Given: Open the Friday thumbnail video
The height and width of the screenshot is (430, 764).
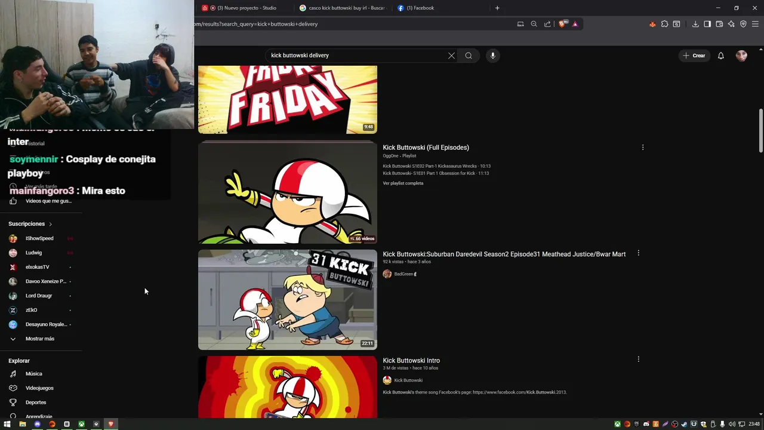Looking at the screenshot, I should click(x=288, y=99).
